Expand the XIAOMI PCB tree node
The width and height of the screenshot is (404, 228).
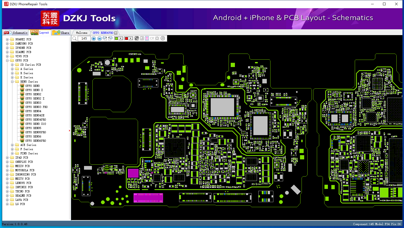tap(7, 52)
